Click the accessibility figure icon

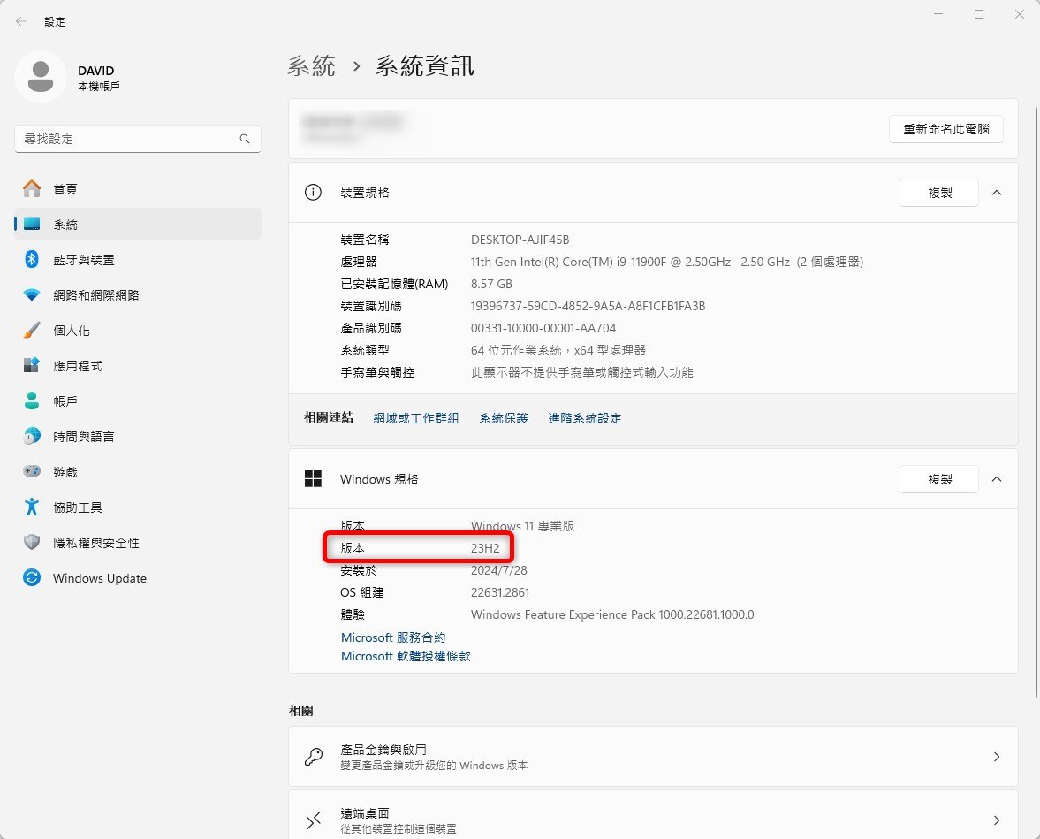pyautogui.click(x=32, y=507)
